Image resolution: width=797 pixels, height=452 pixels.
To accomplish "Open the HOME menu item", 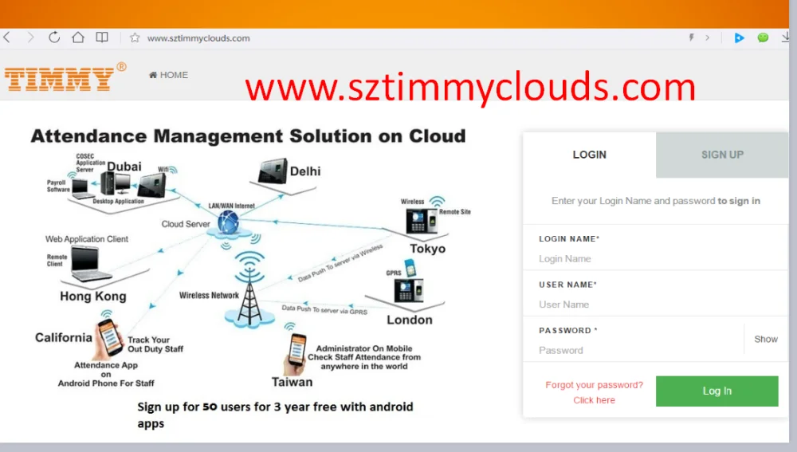I will click(x=168, y=75).
